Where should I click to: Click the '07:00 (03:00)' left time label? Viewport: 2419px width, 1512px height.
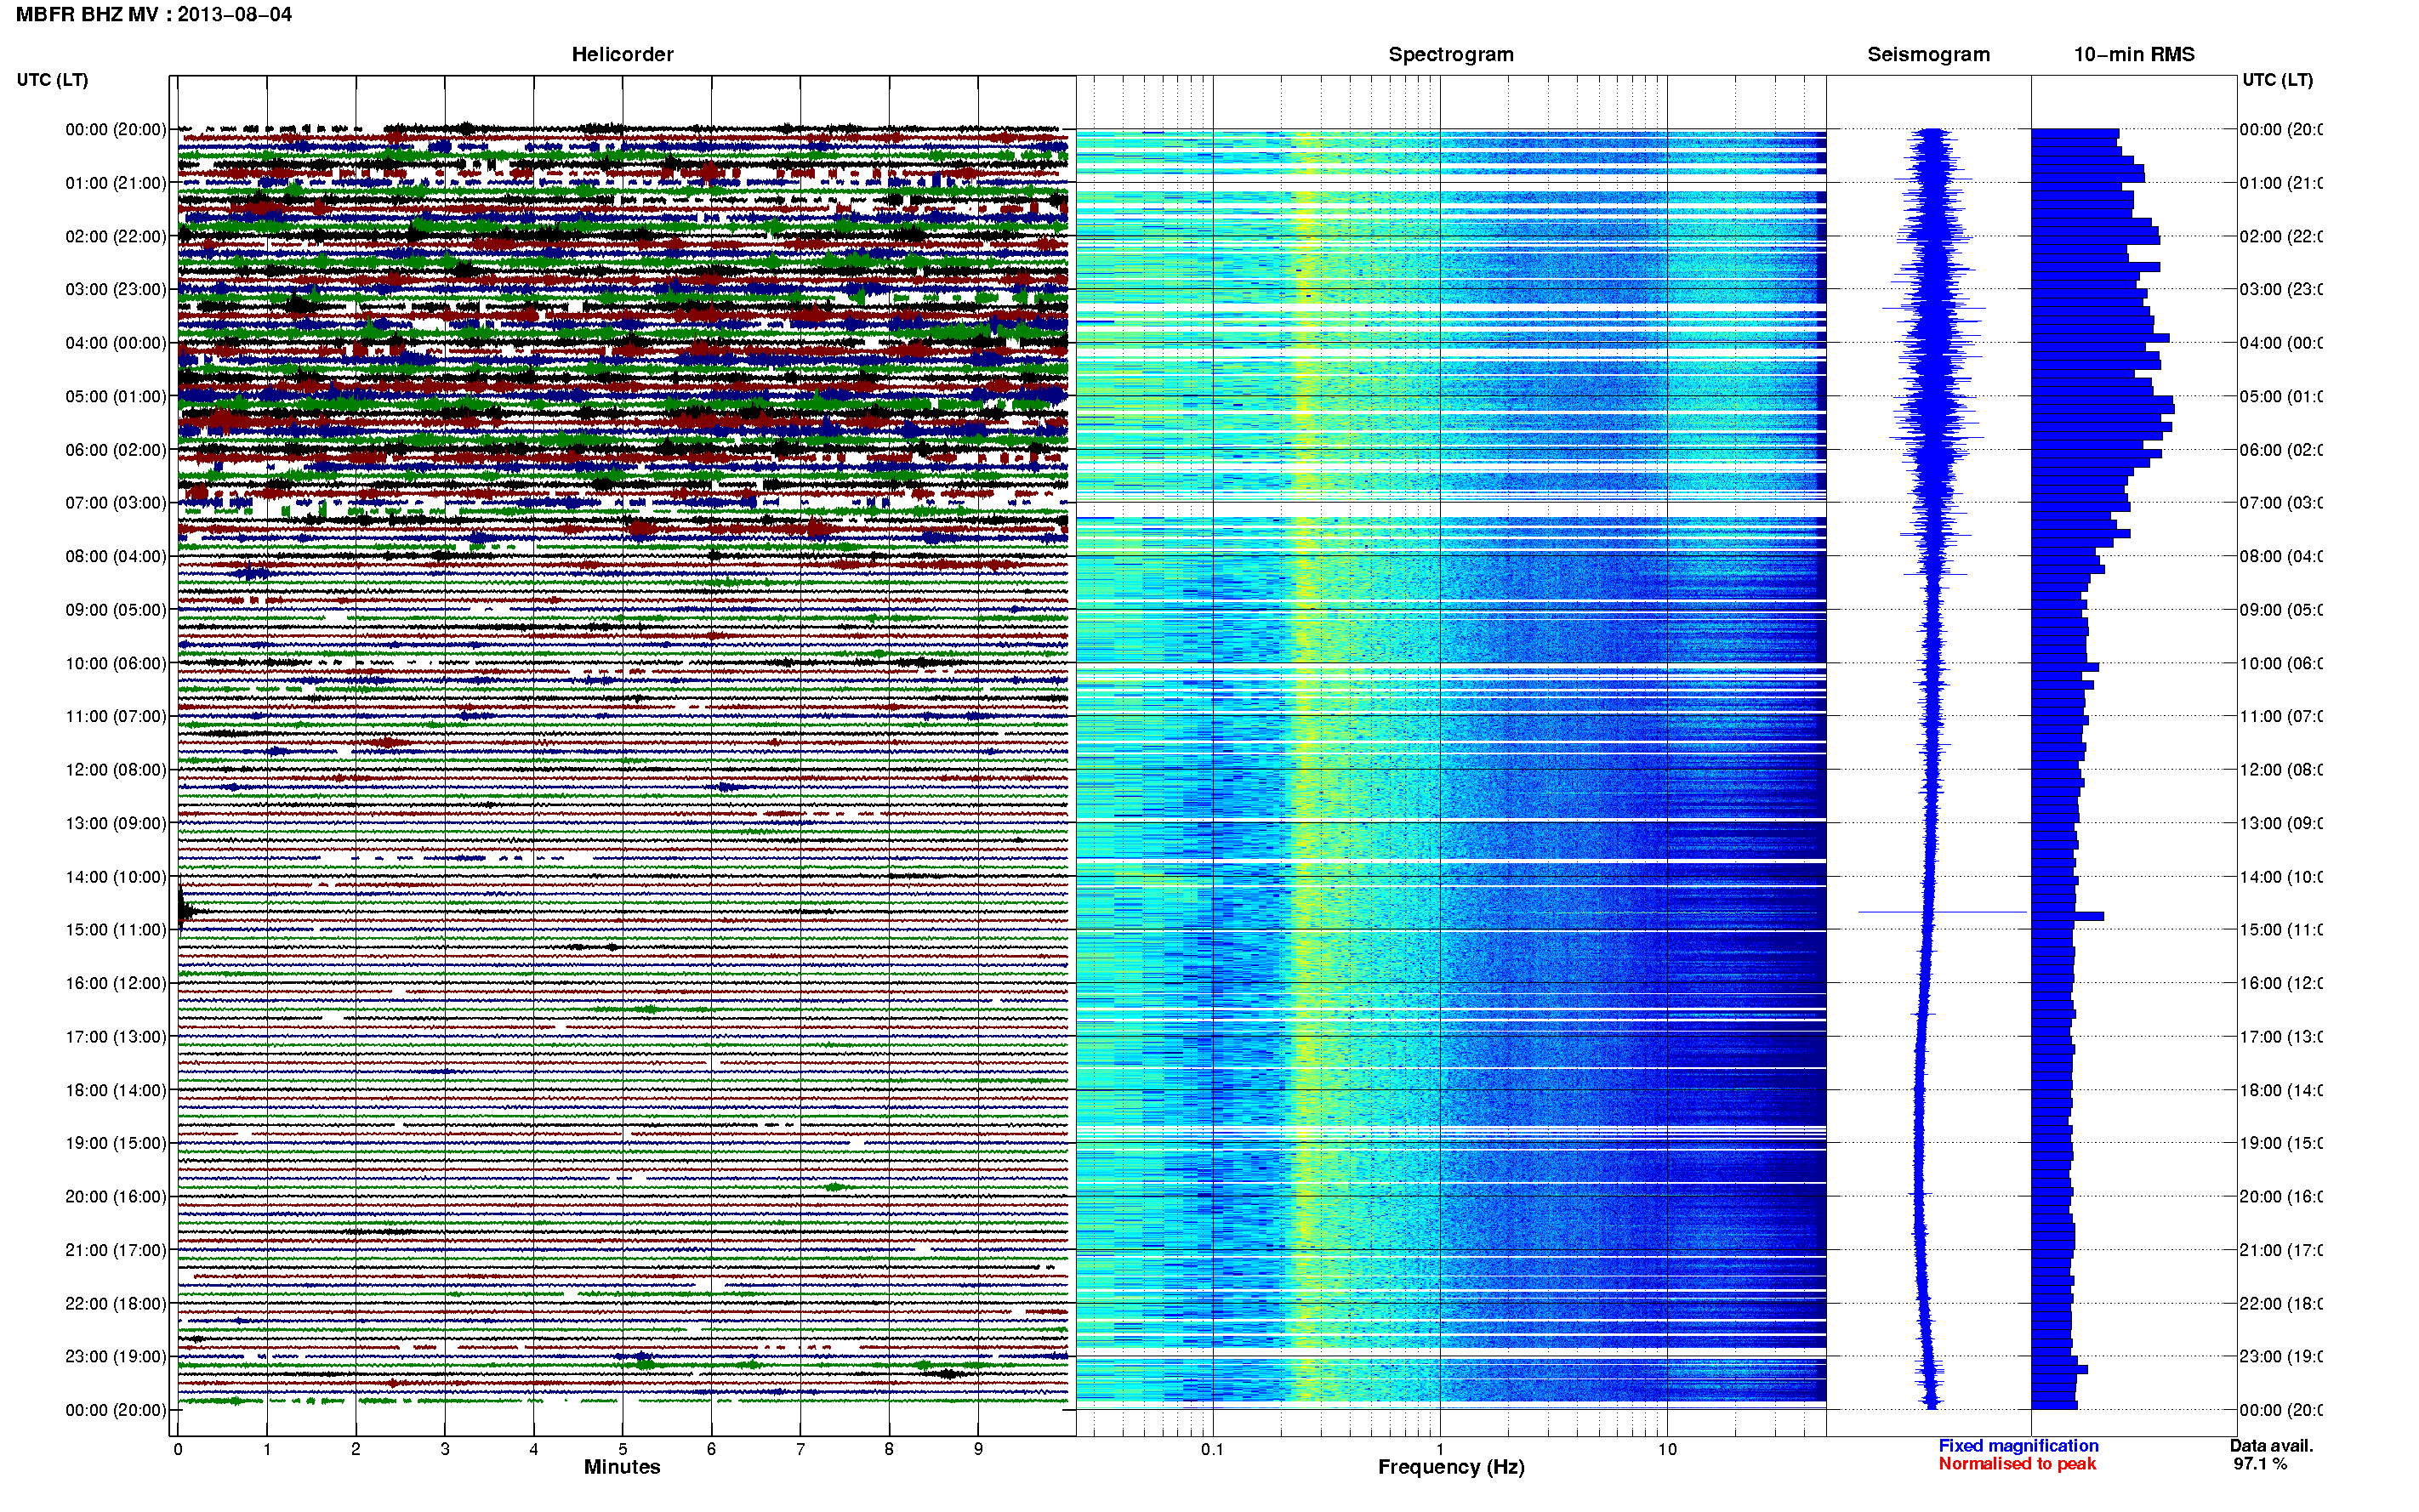point(116,503)
